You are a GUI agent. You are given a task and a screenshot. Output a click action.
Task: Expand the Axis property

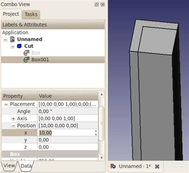click(13, 118)
